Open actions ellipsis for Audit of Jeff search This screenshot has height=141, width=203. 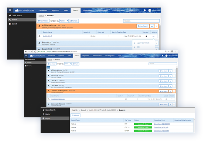tap(153, 36)
